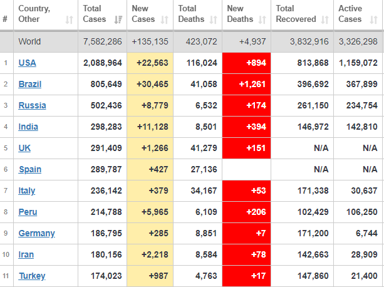Click the UK country link

click(24, 149)
